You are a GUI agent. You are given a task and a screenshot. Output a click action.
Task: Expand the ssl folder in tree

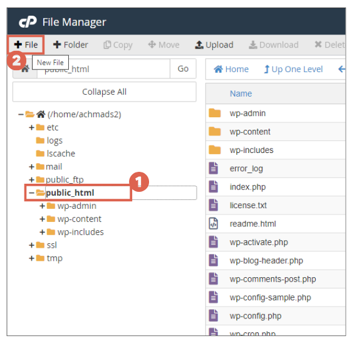pos(32,245)
